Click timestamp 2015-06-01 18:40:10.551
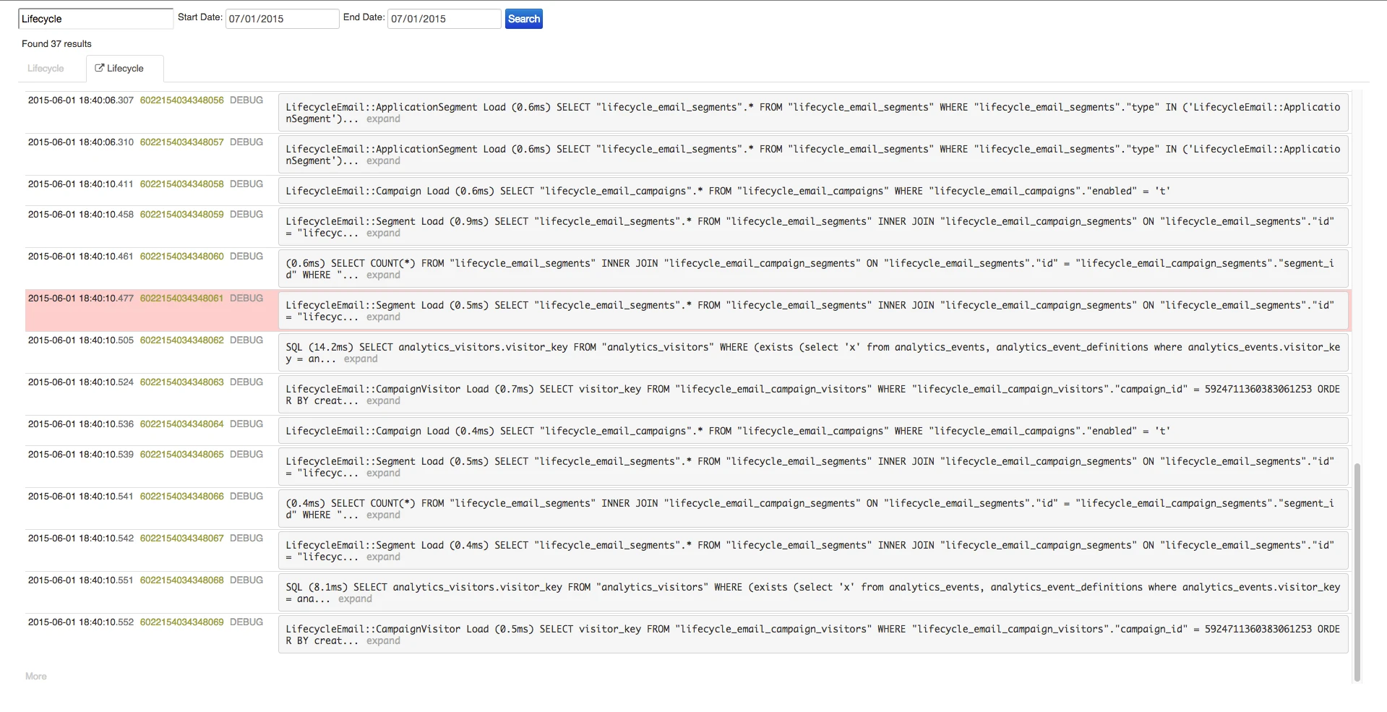This screenshot has height=712, width=1387. click(81, 580)
